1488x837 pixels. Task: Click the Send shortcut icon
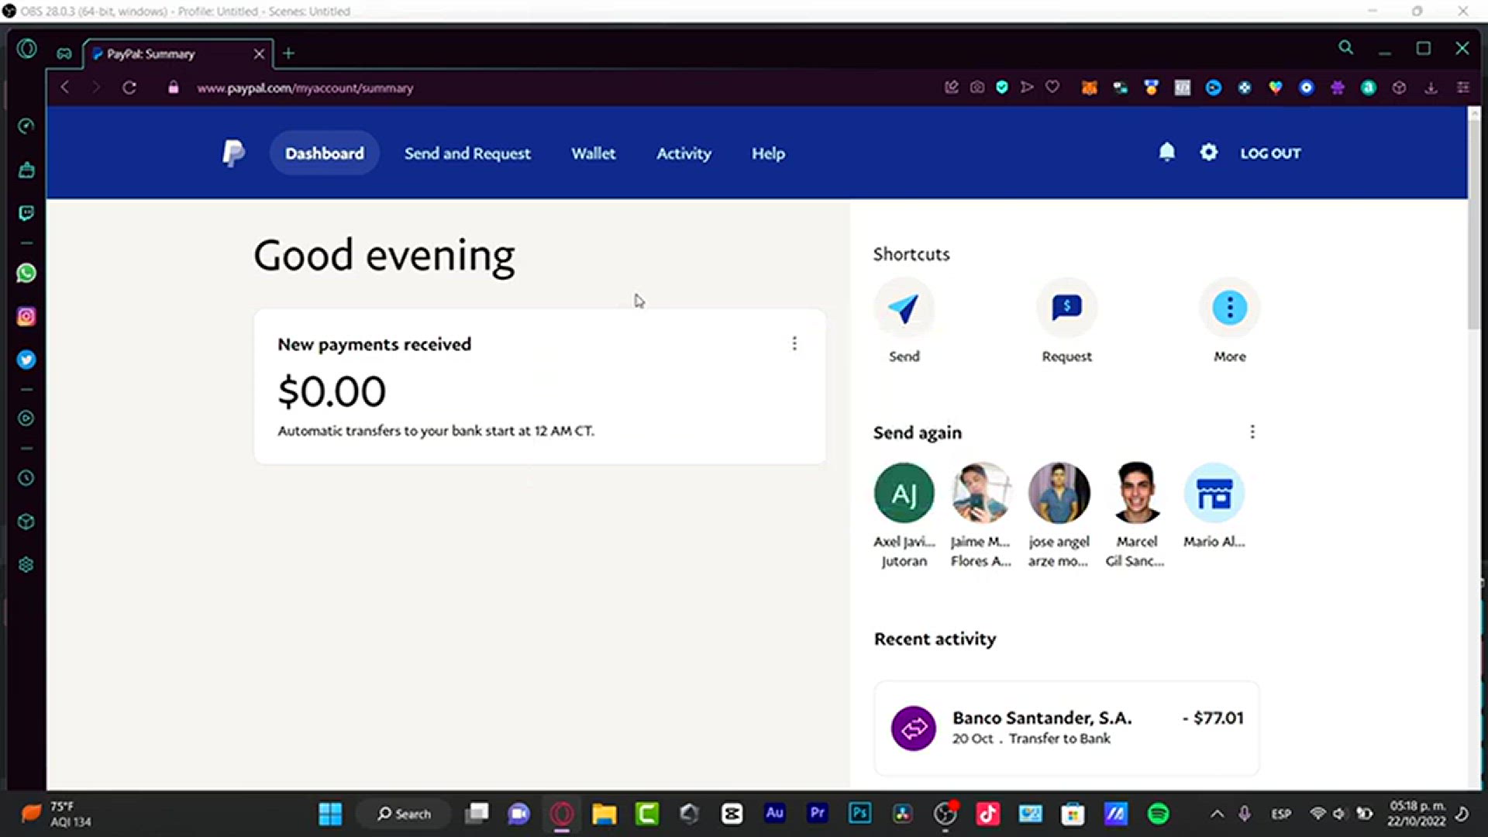click(x=904, y=308)
